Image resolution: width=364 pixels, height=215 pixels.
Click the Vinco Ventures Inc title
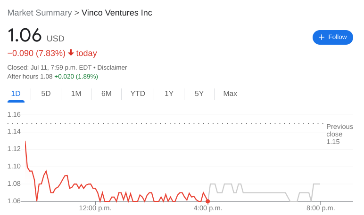tap(117, 13)
